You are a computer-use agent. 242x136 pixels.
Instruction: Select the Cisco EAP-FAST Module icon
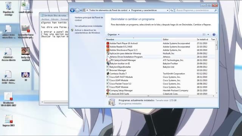click(x=108, y=77)
